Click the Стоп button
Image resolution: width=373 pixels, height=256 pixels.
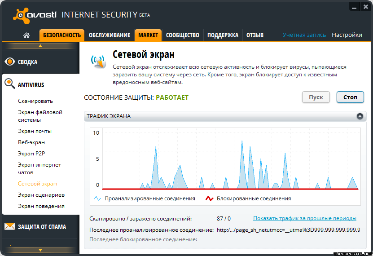(350, 97)
